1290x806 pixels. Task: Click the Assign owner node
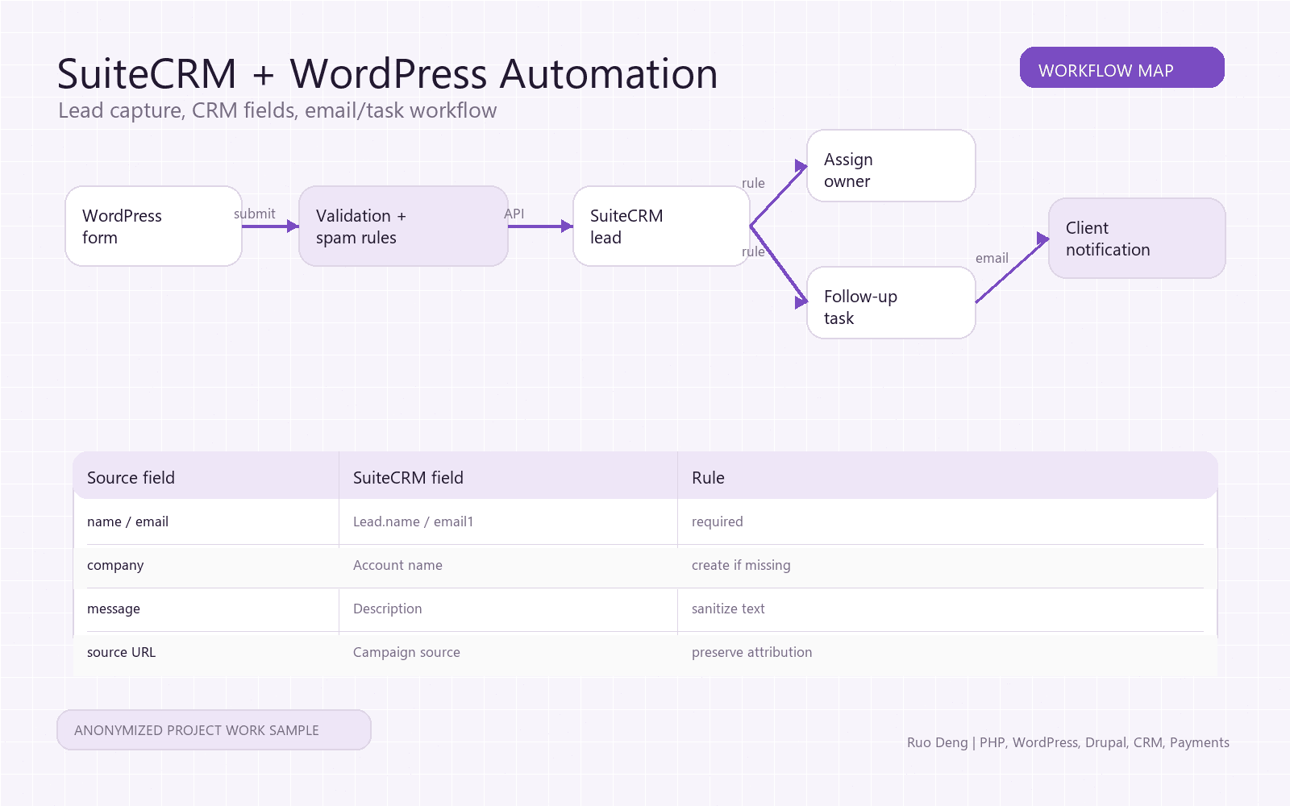pos(891,165)
